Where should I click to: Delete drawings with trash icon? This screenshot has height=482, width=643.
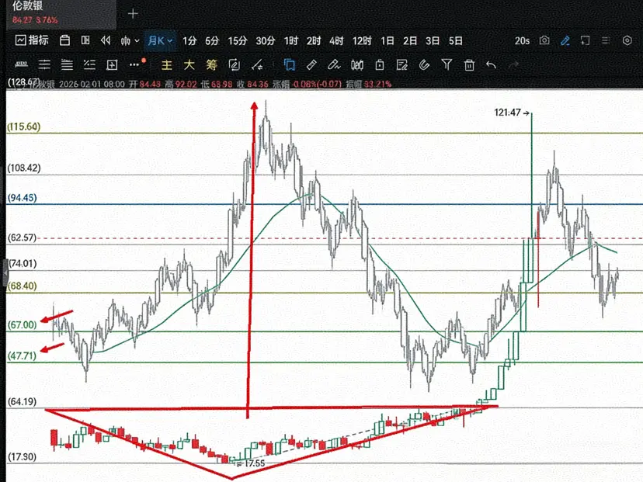[469, 64]
